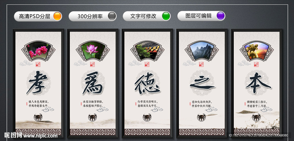Open the misty mountain fan picture
The height and width of the screenshot is (141, 294).
tap(202, 50)
